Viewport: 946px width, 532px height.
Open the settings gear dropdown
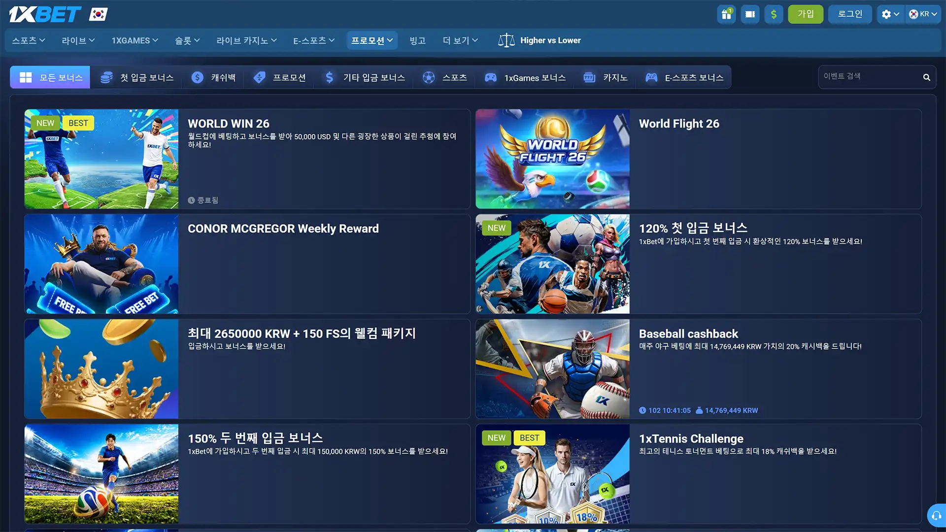tap(890, 14)
